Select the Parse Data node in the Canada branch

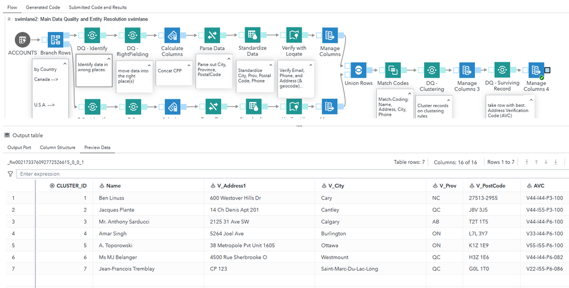tap(212, 35)
